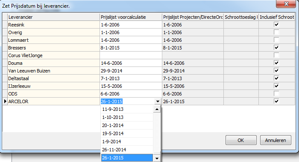This screenshot has width=299, height=162.
Task: Click the ARCELOR row selector arrow
Action: [5, 101]
